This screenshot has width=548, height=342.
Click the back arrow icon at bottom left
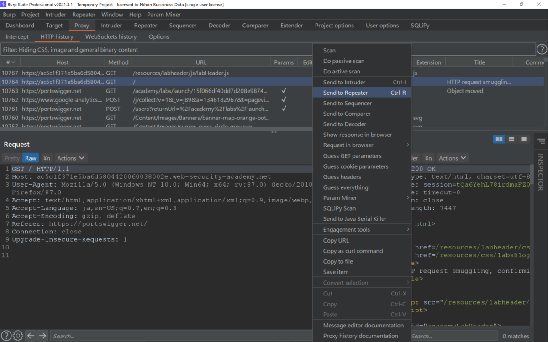point(30,335)
